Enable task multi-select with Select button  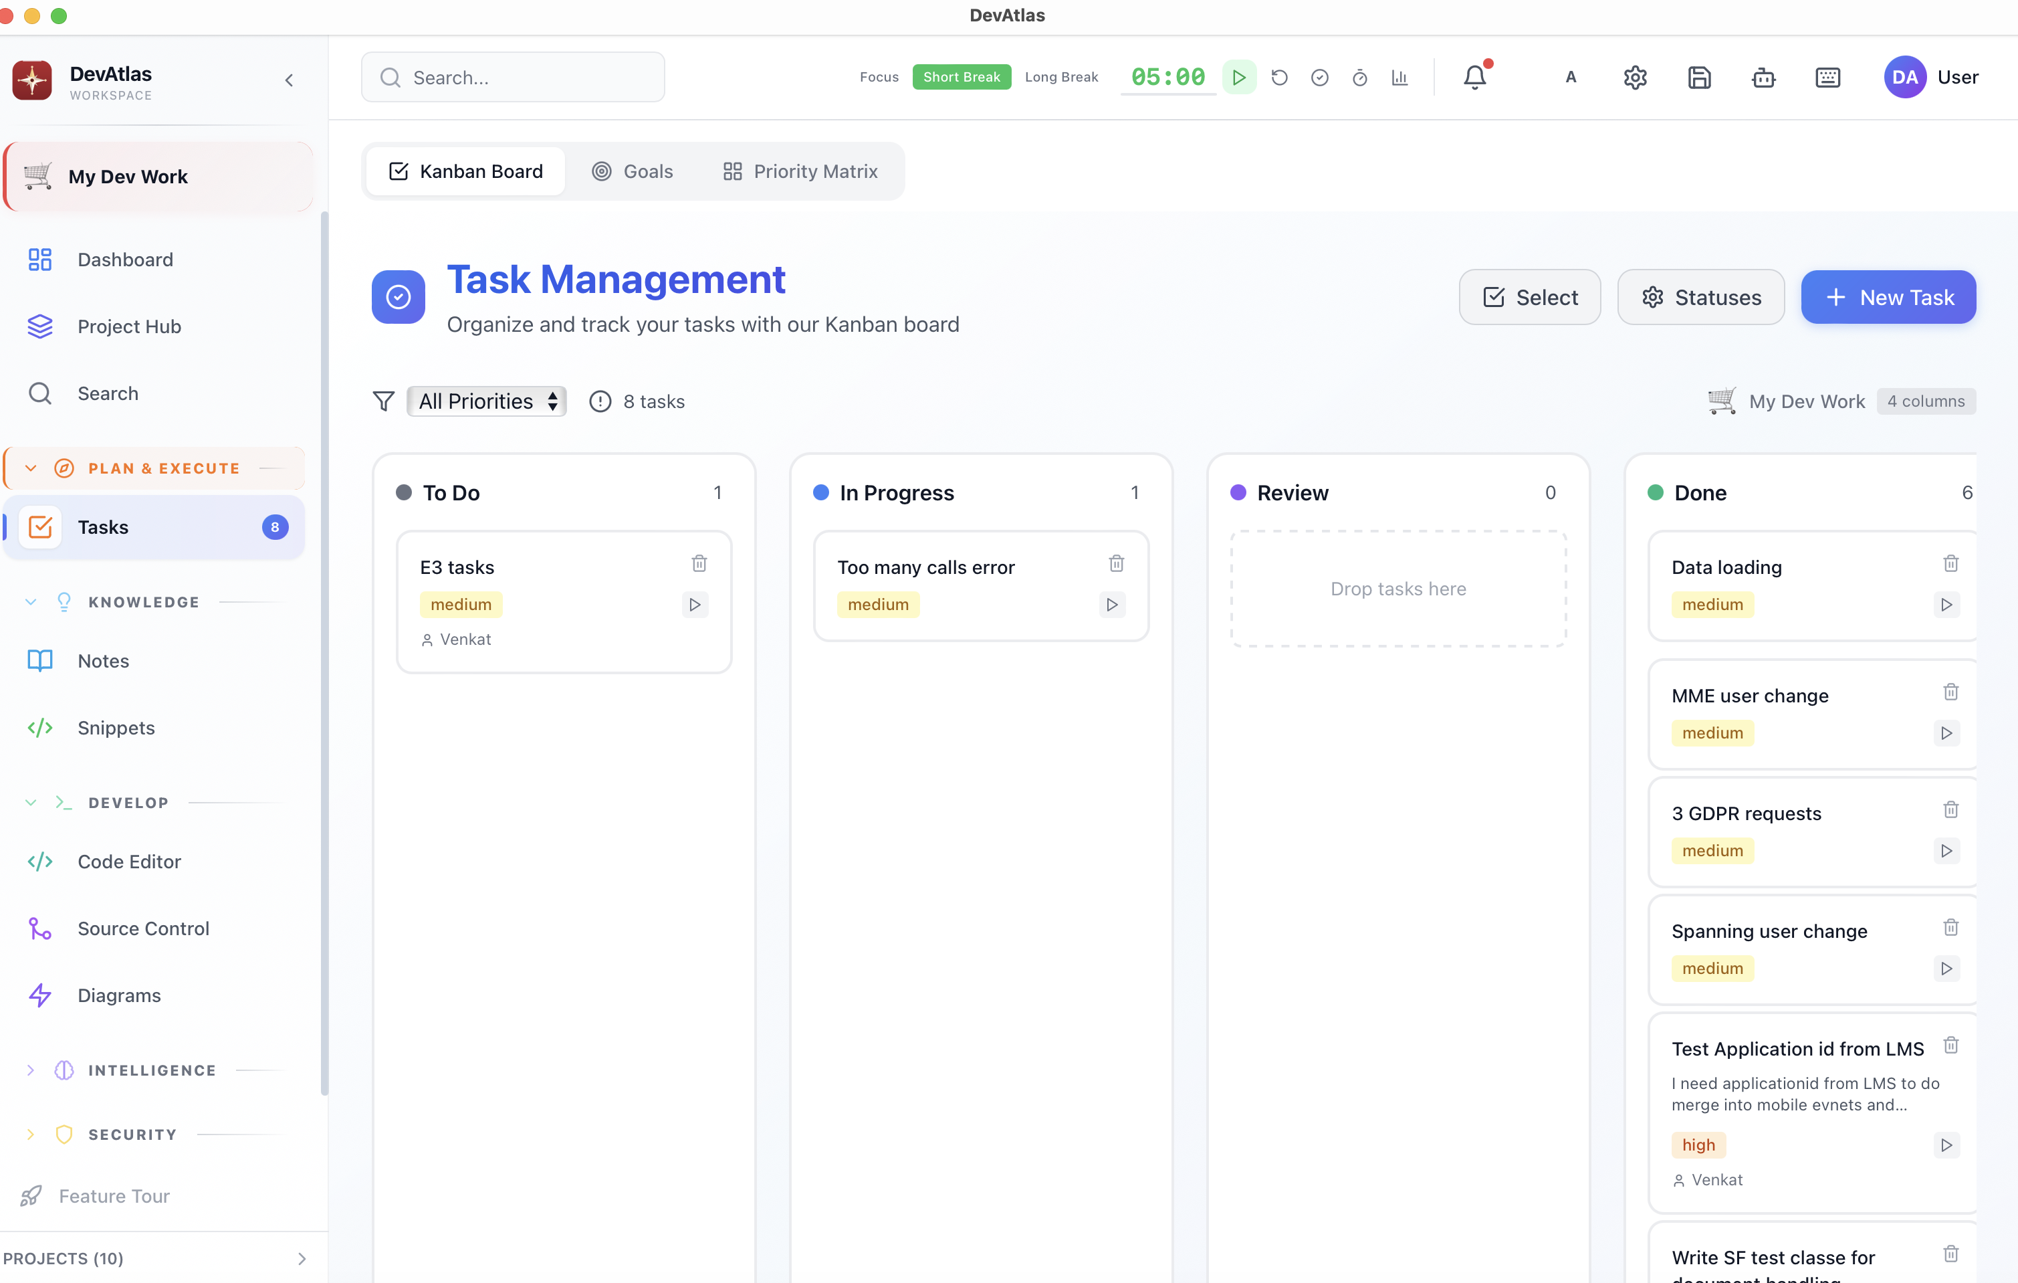1529,297
